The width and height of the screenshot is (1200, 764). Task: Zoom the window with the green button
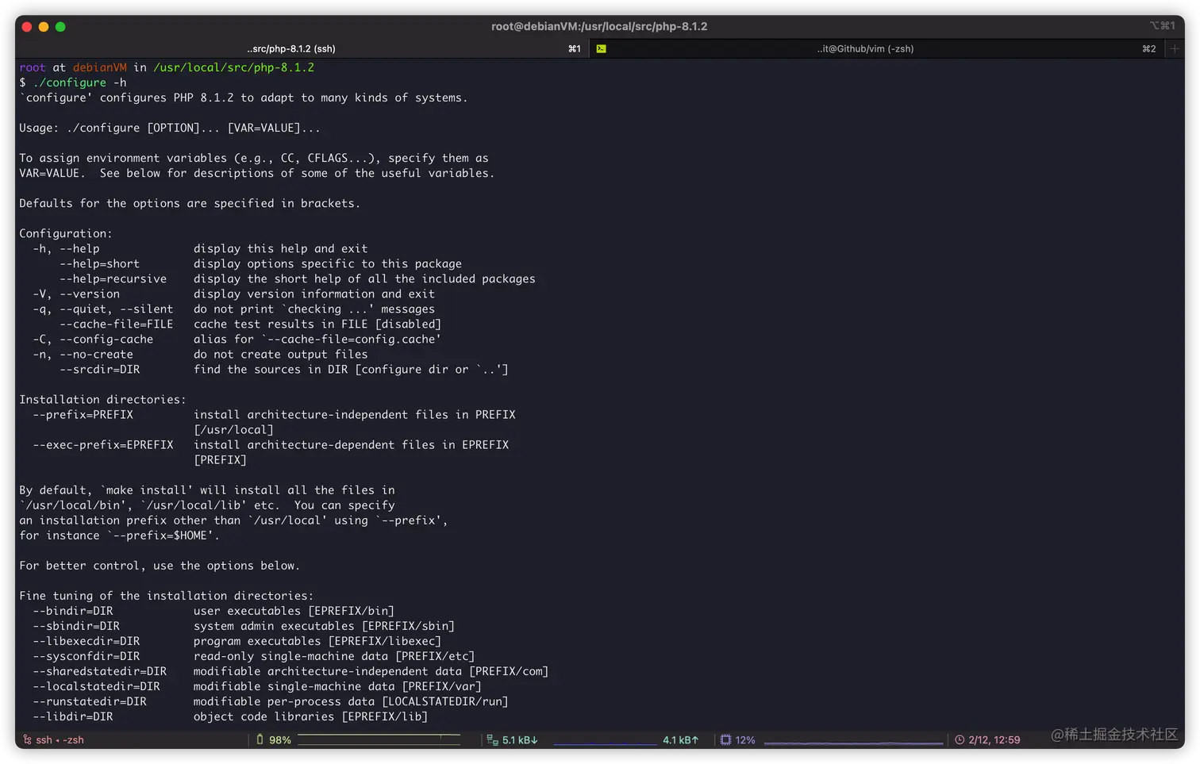[60, 27]
